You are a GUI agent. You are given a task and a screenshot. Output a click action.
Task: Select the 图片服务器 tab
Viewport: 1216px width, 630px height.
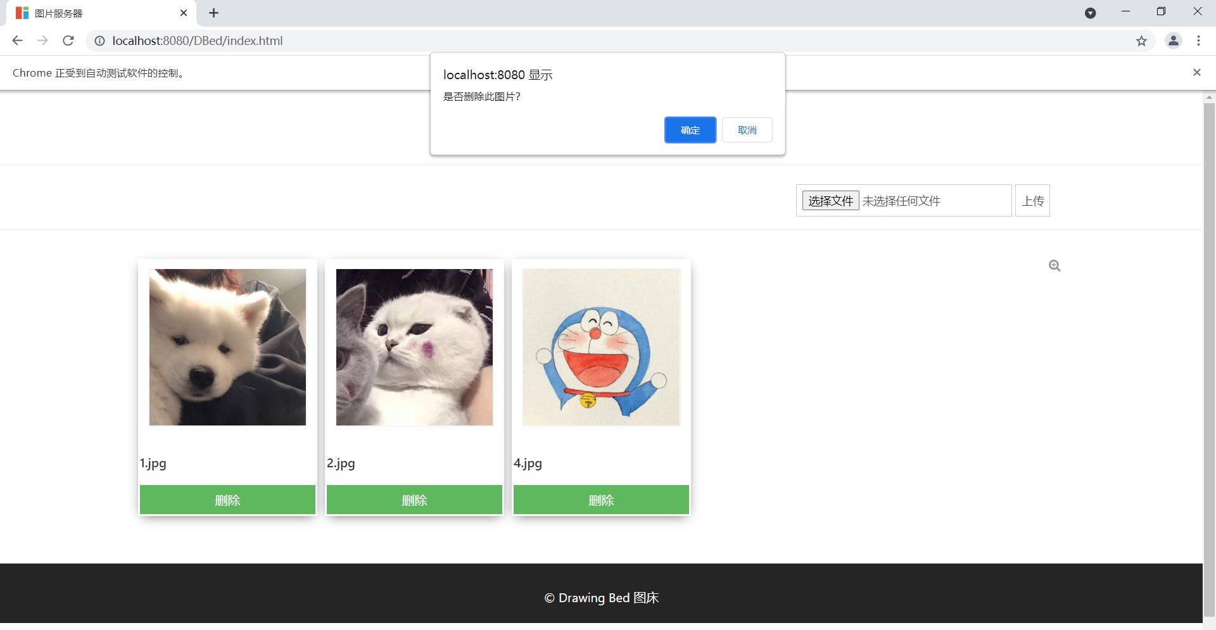[101, 13]
